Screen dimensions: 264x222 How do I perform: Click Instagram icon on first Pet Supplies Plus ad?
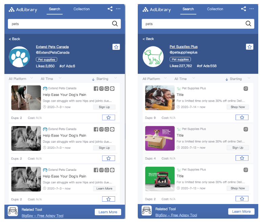(x=246, y=88)
